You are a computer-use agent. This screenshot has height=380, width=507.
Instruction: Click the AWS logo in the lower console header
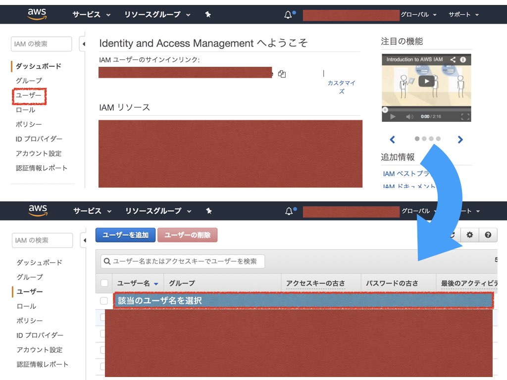(38, 210)
